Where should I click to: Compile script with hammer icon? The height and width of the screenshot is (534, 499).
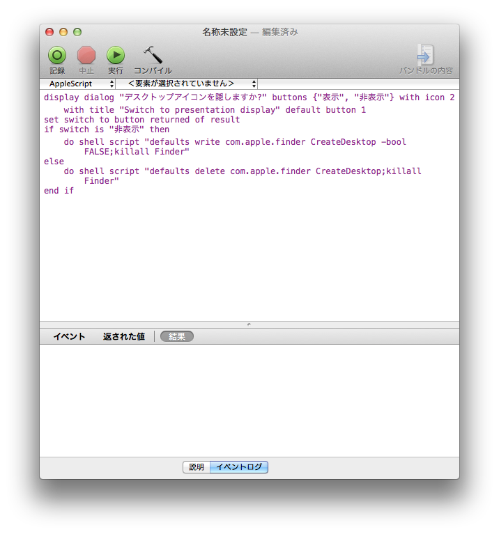153,60
